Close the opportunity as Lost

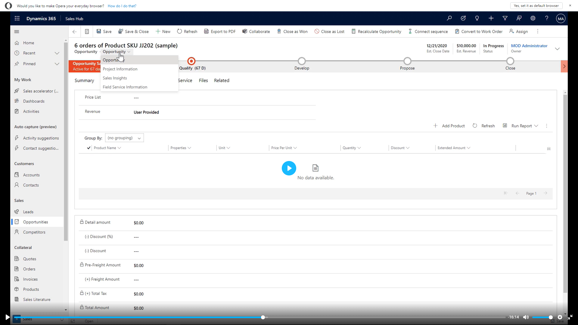click(x=329, y=32)
